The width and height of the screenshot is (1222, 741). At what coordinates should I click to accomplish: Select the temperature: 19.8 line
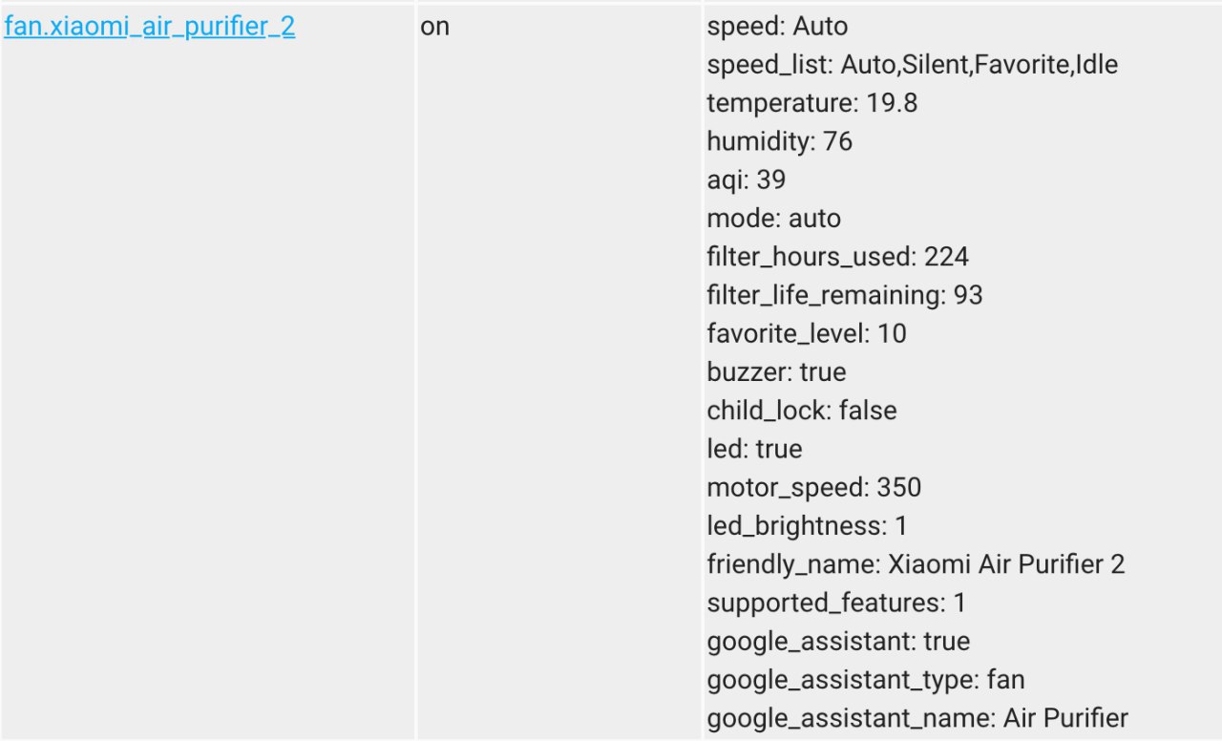tap(811, 103)
